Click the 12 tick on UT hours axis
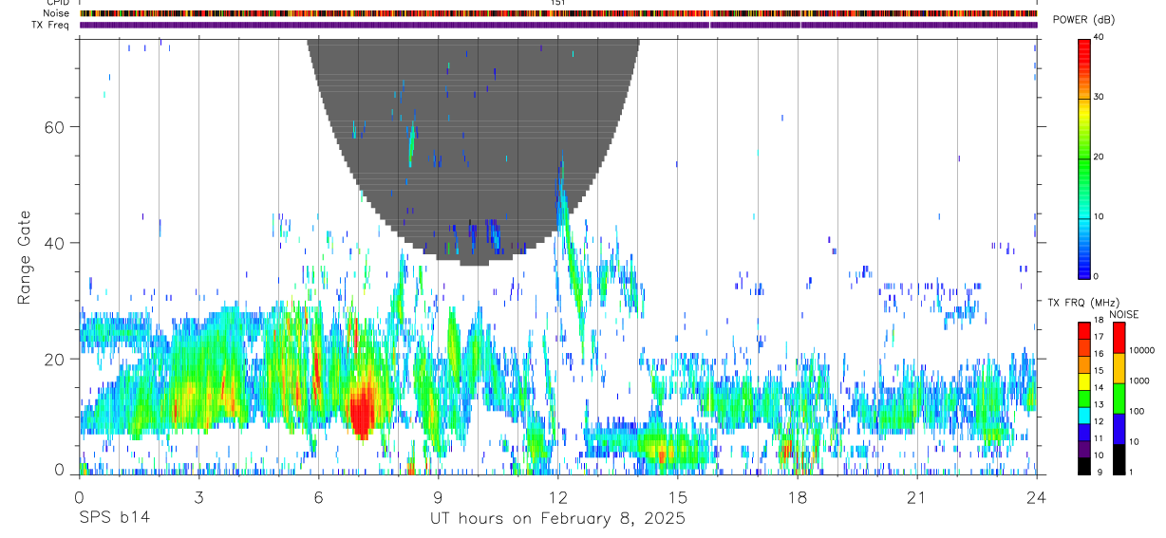Image resolution: width=1166 pixels, height=538 pixels. pyautogui.click(x=558, y=496)
